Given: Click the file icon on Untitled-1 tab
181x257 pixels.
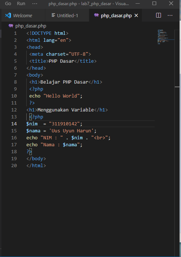Looking at the screenshot, I should [53, 15].
